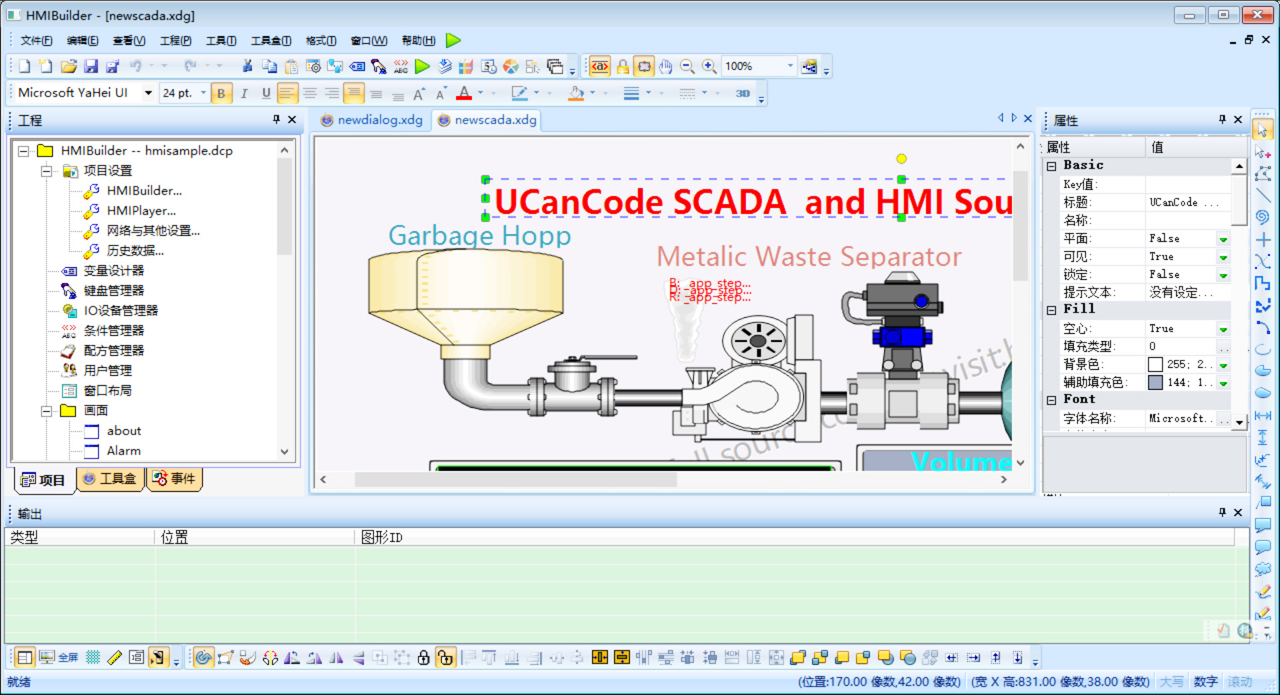Click the Zoom out magnifier icon

[x=687, y=66]
